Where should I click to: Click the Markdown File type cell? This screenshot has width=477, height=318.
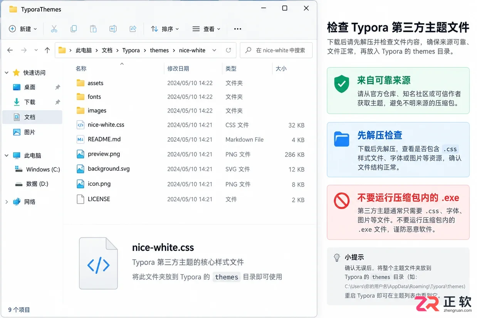click(245, 140)
